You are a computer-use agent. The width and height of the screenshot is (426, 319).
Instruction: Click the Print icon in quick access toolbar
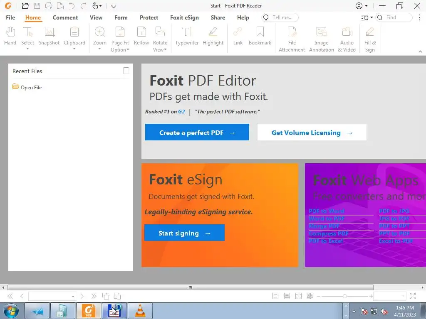pos(49,6)
